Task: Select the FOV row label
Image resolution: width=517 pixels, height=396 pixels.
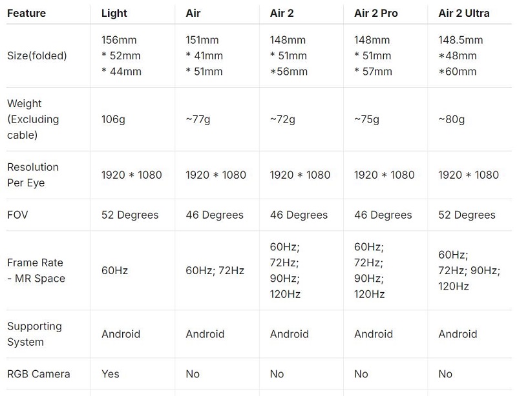Action: pyautogui.click(x=17, y=215)
